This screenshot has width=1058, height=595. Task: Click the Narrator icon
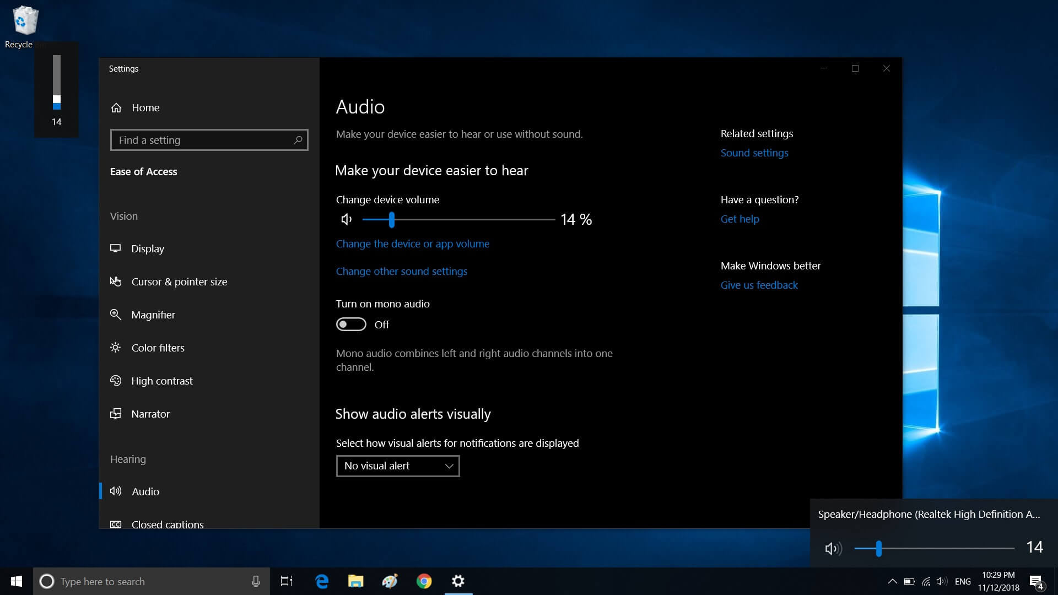[116, 414]
